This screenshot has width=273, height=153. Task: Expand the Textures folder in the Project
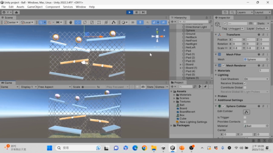174,102
